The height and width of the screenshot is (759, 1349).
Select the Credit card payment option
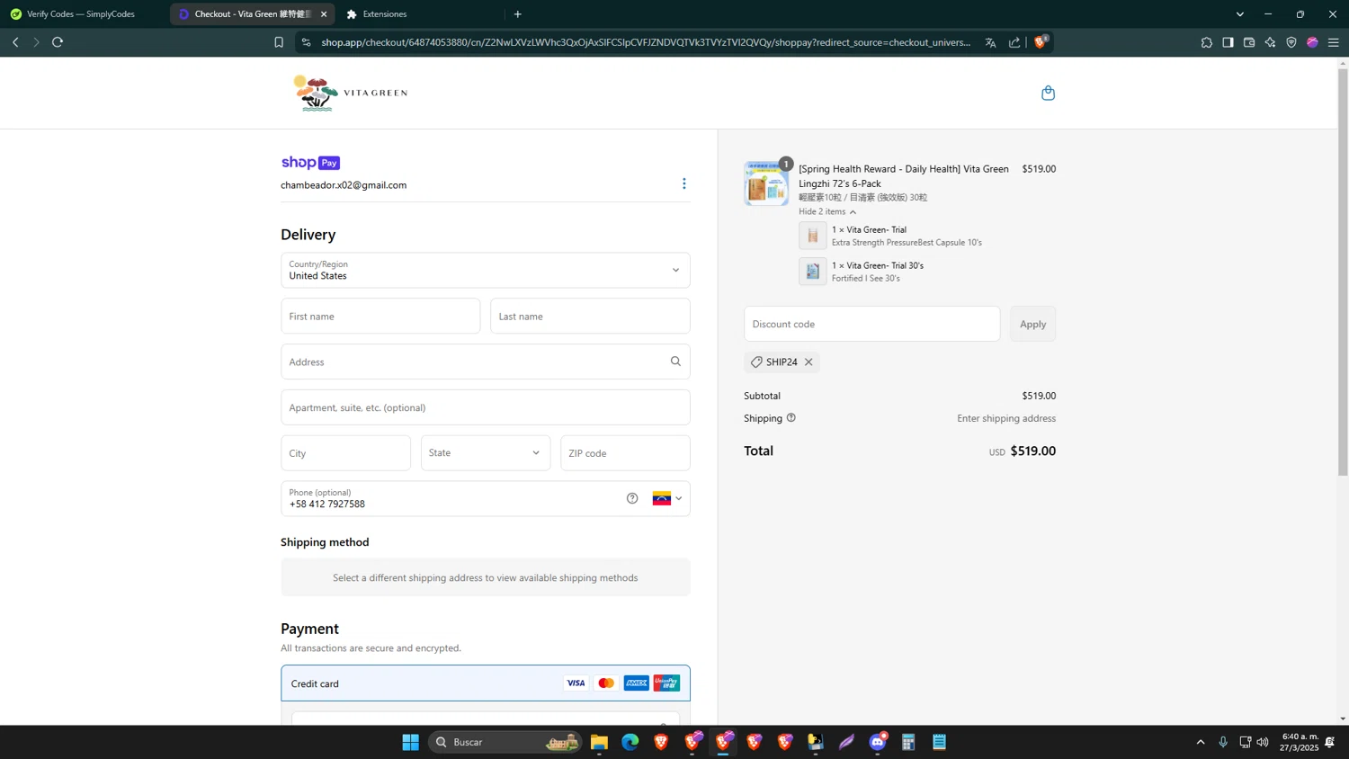[486, 683]
